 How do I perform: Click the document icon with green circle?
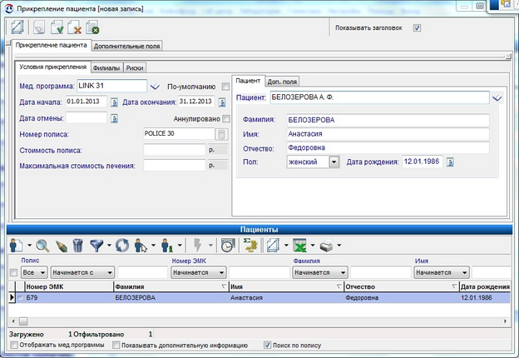pyautogui.click(x=92, y=27)
